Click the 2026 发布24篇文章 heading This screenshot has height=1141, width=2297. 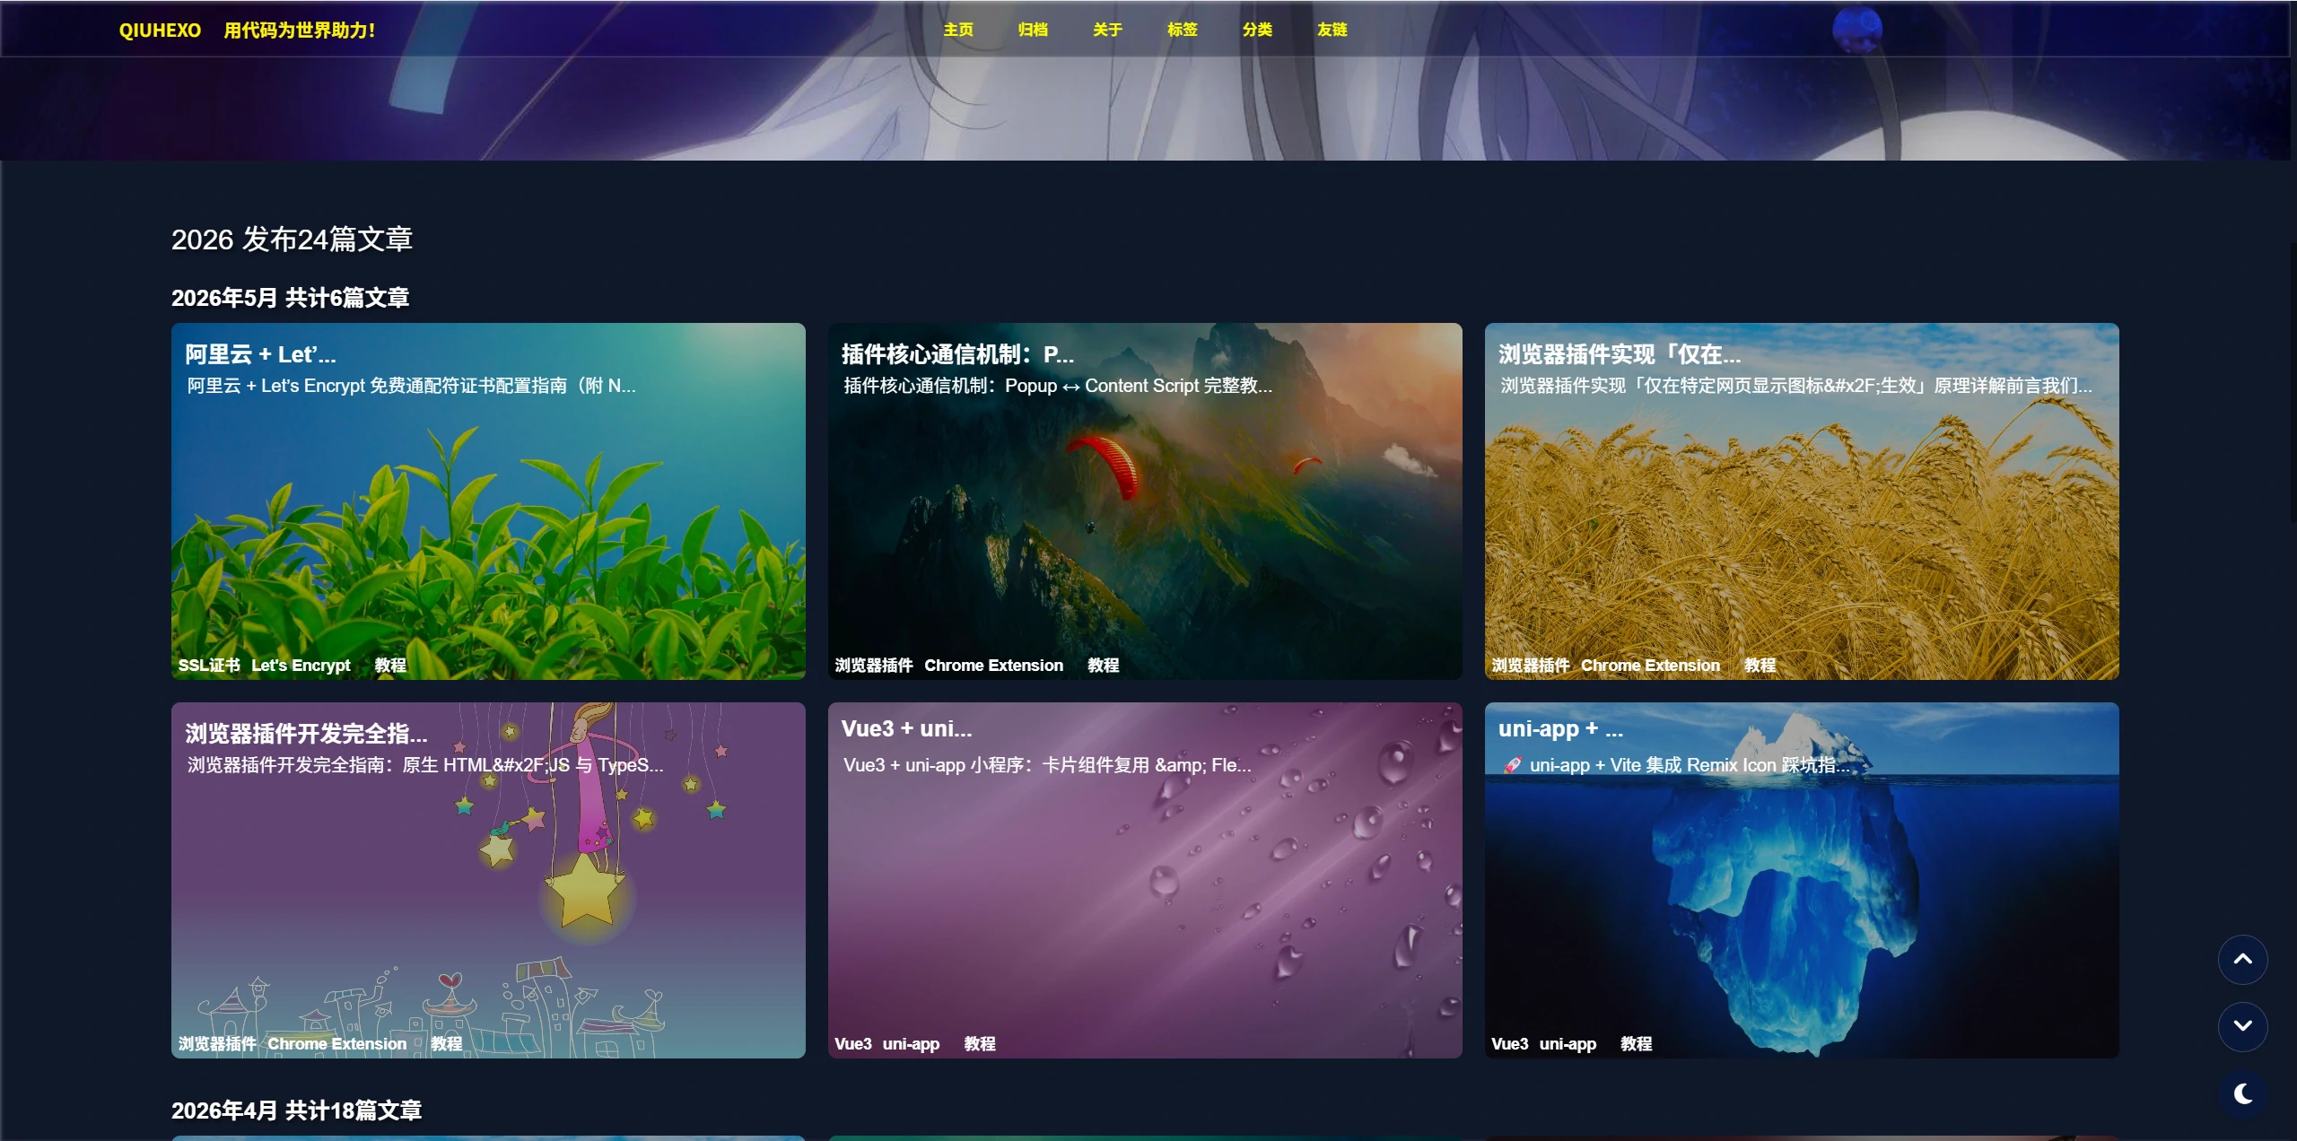point(292,240)
